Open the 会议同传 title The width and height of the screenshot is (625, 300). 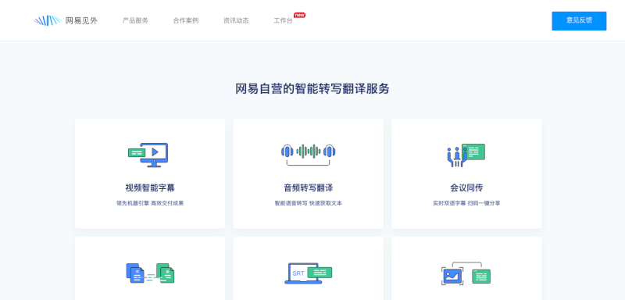tap(466, 187)
